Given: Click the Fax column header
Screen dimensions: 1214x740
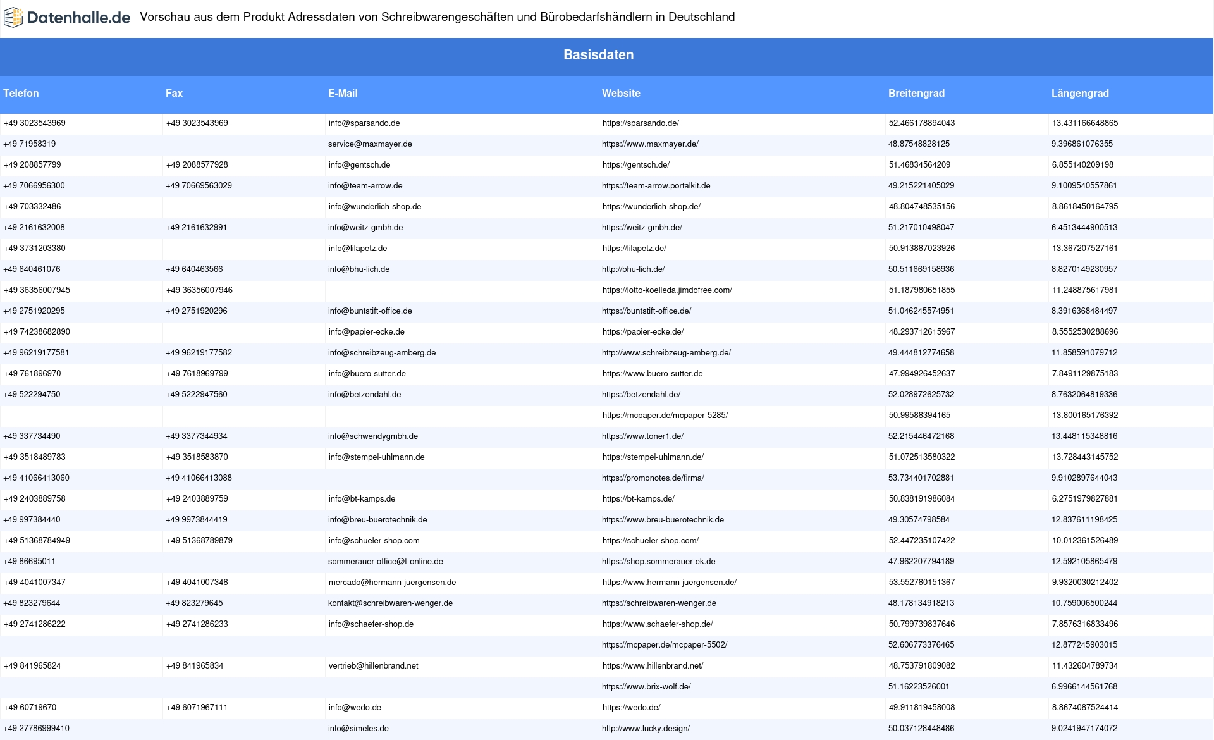Looking at the screenshot, I should [174, 94].
